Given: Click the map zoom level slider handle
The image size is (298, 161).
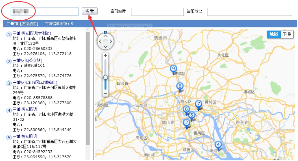Looking at the screenshot, I should [105, 77].
